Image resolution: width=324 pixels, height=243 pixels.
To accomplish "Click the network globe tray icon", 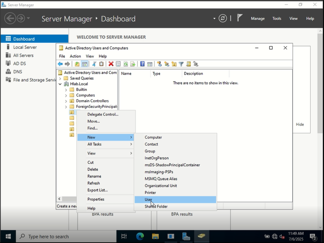I will (275, 236).
